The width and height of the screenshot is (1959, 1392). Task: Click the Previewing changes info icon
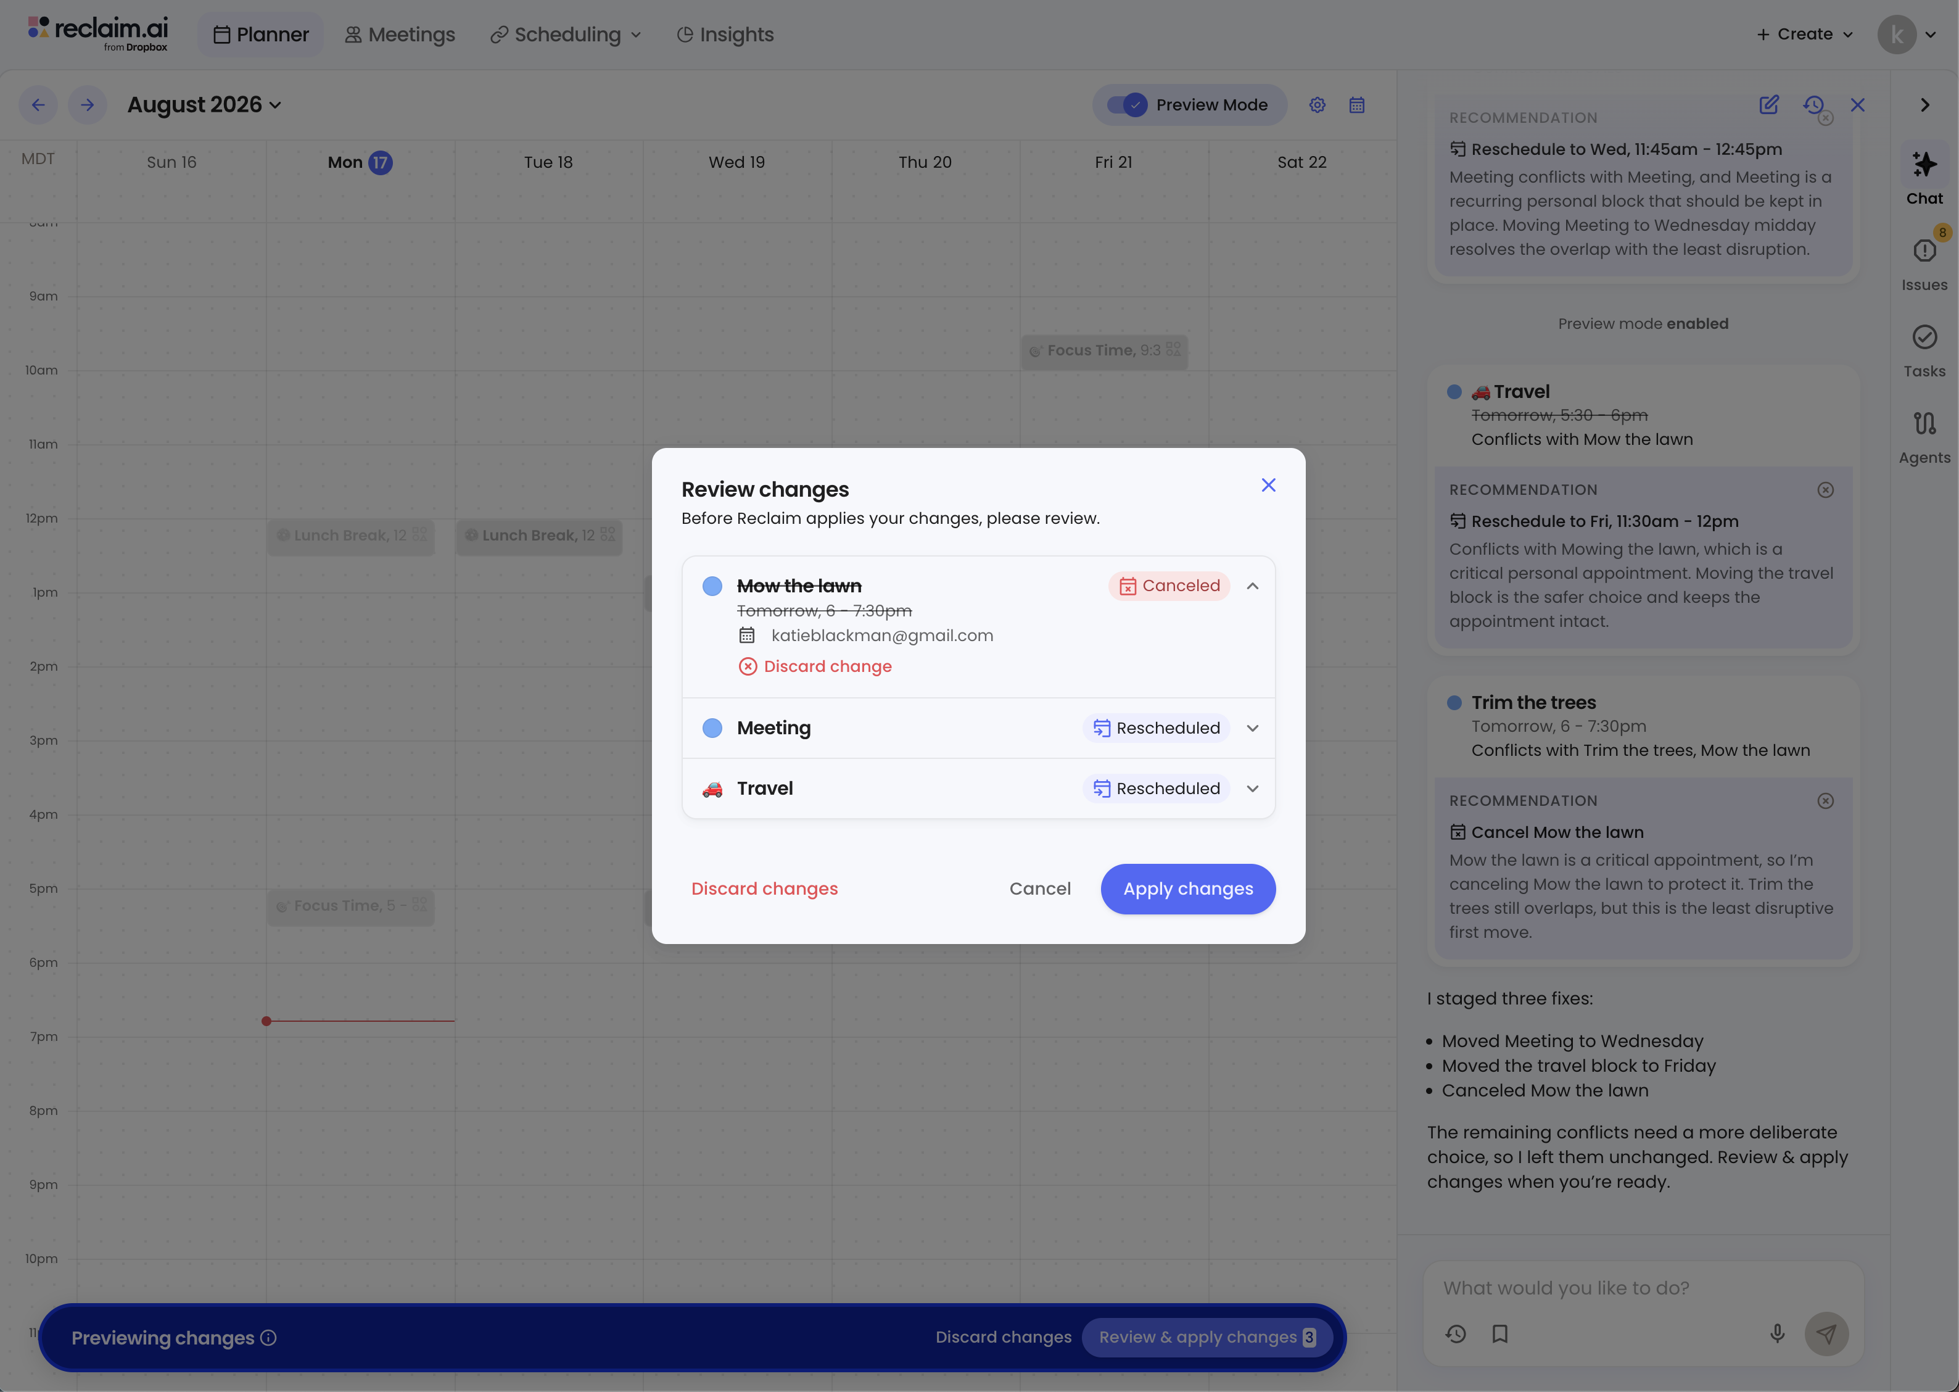coord(268,1338)
